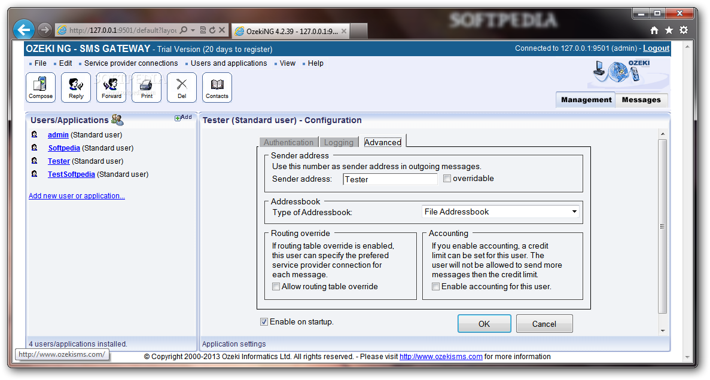
Task: Open the TestSoftpedia user link
Action: (71, 174)
